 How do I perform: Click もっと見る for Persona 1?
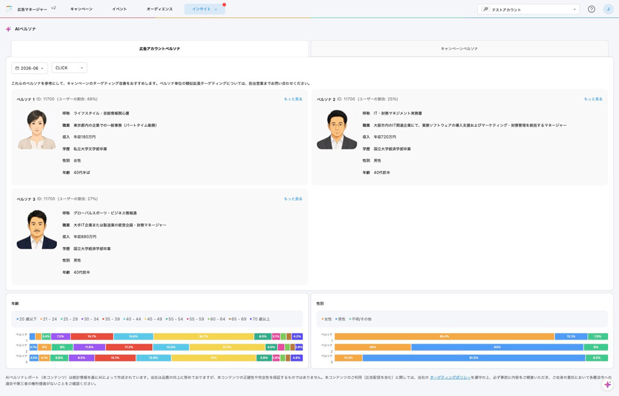293,99
